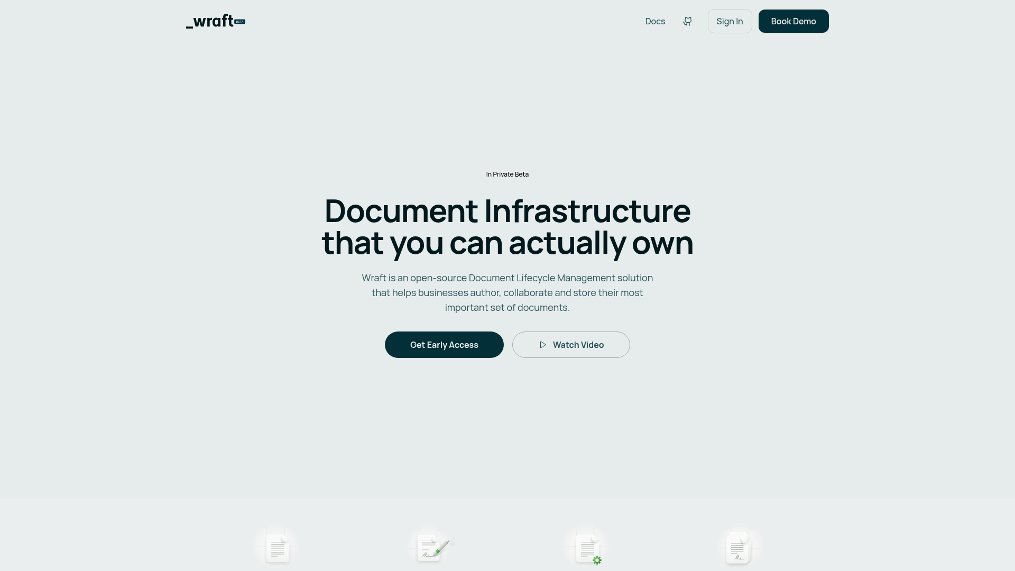Image resolution: width=1015 pixels, height=571 pixels.
Task: Open the wraft beta logo home link
Action: pyautogui.click(x=216, y=21)
